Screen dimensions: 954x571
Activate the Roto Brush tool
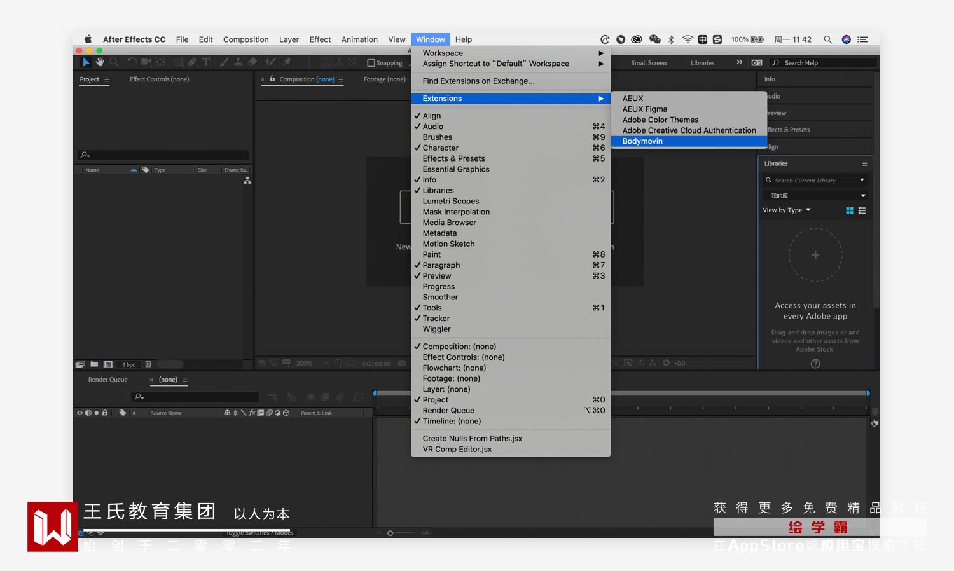(270, 62)
